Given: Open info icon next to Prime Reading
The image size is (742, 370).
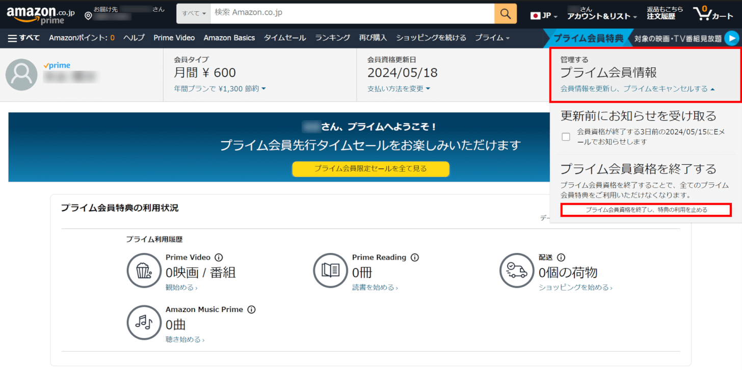Looking at the screenshot, I should [415, 258].
